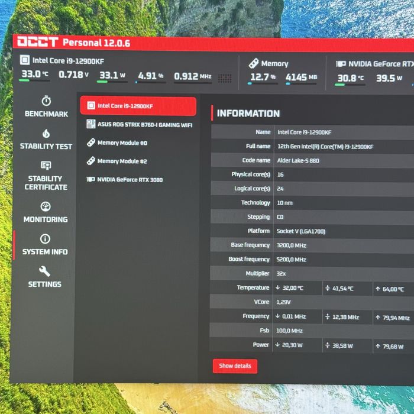Viewport: 414px width, 414px height.
Task: Click the motherboard icon beside ASUS ROG STRIX
Action: click(91, 124)
